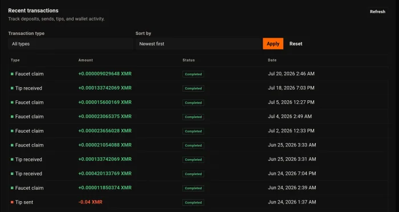This screenshot has width=399, height=212.
Task: Click green square icon of Jul 18 Tip received
Action: pyautogui.click(x=12, y=88)
